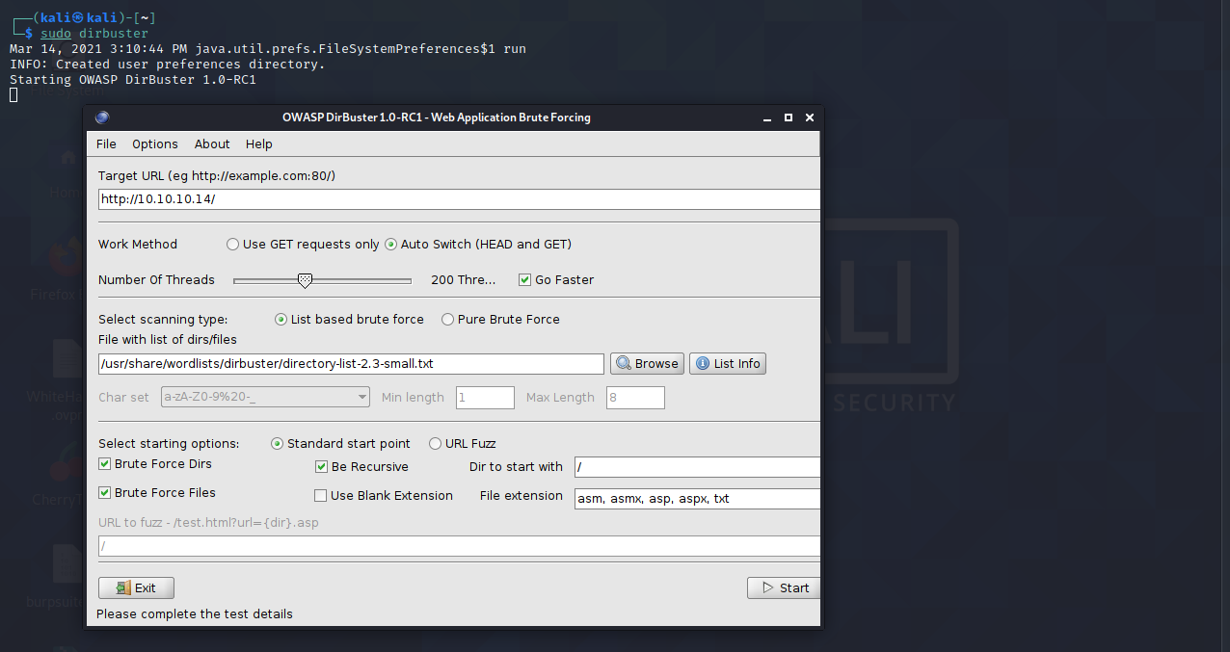The image size is (1230, 652).
Task: Maximize the DirBuster window
Action: [x=789, y=117]
